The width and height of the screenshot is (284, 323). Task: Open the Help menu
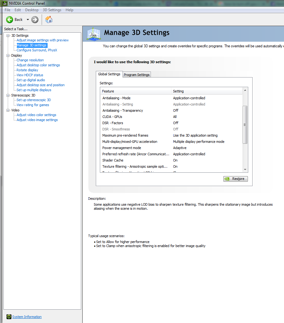(x=69, y=10)
